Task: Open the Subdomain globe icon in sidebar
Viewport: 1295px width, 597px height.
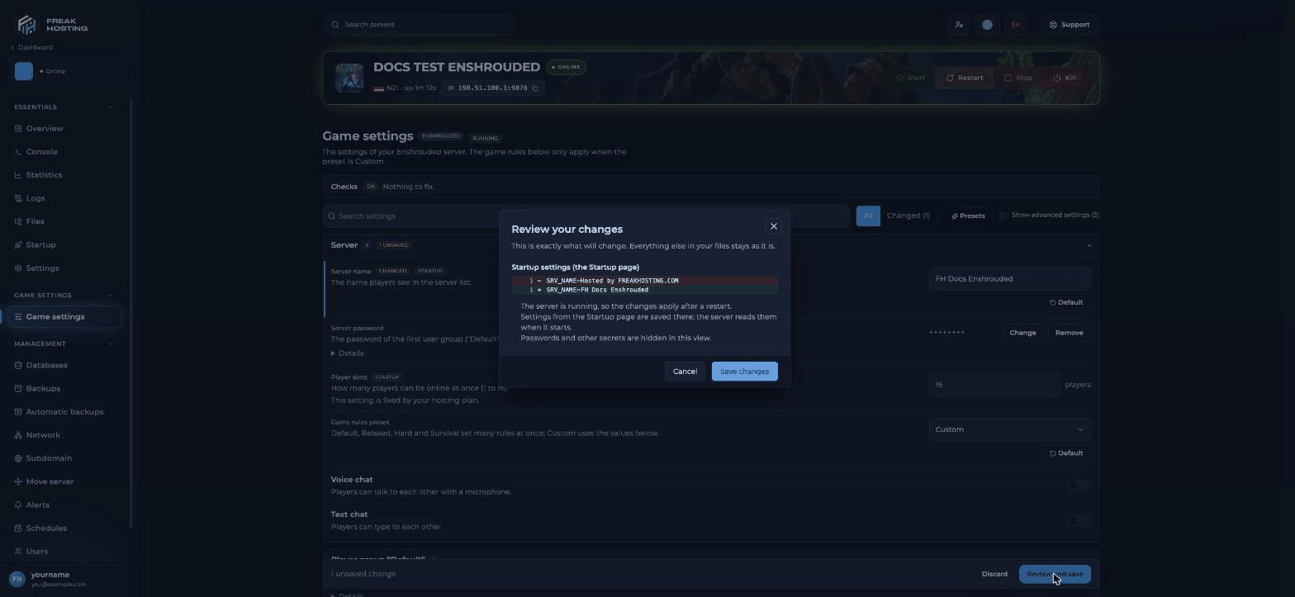Action: pos(18,458)
